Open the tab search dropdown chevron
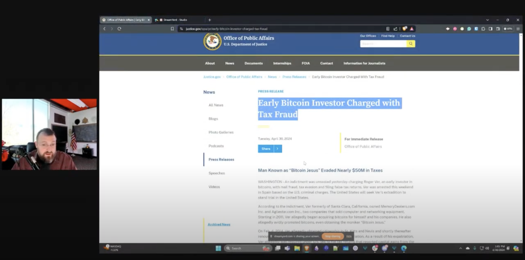The height and width of the screenshot is (260, 525). click(487, 20)
